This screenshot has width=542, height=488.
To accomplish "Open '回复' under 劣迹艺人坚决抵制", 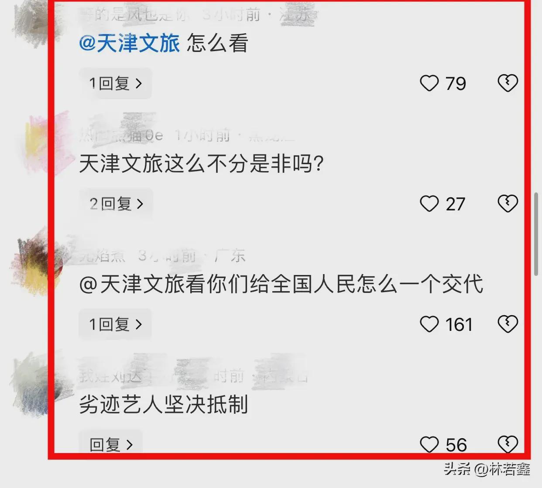I will 111,444.
